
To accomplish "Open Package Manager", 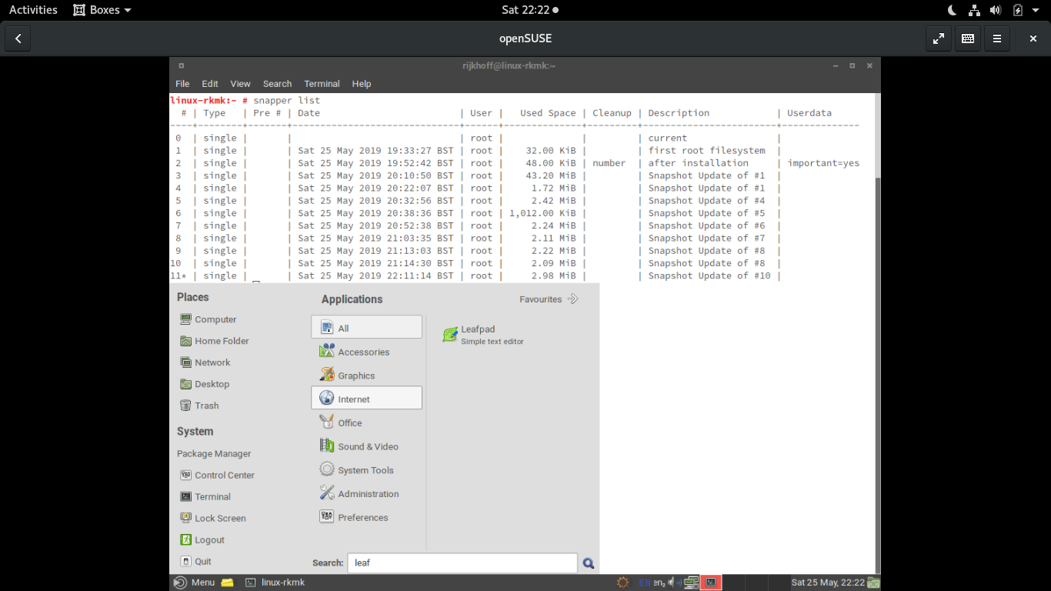I will (x=214, y=454).
